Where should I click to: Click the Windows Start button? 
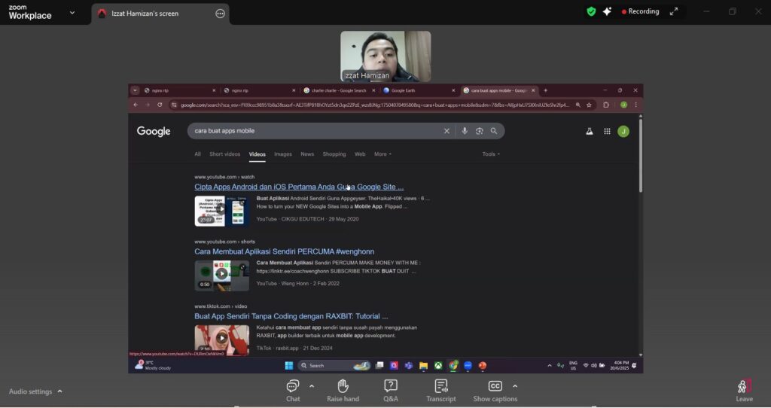point(289,365)
